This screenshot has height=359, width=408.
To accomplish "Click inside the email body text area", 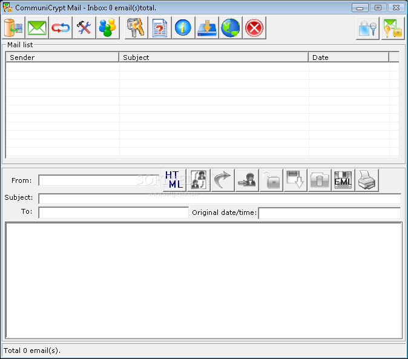I will coord(204,280).
